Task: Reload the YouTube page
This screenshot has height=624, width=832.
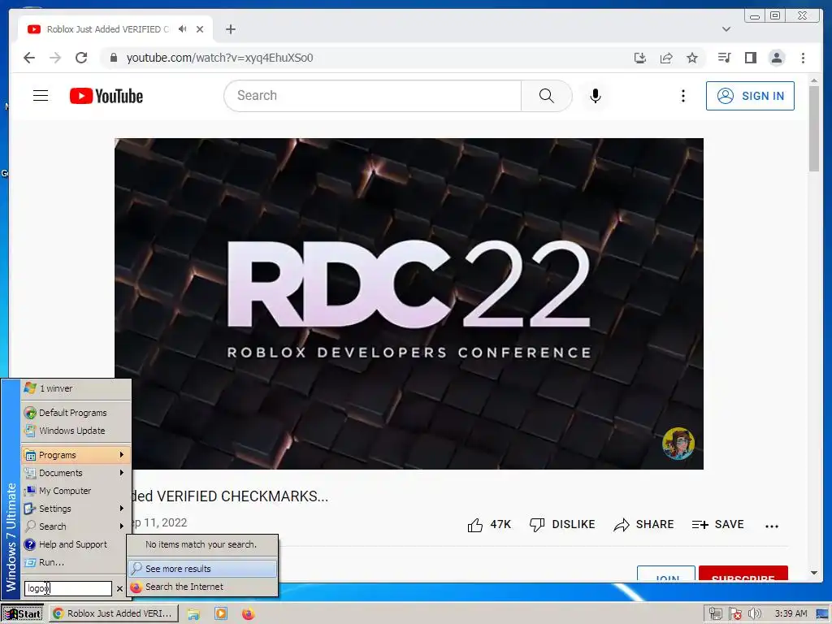Action: tap(81, 58)
